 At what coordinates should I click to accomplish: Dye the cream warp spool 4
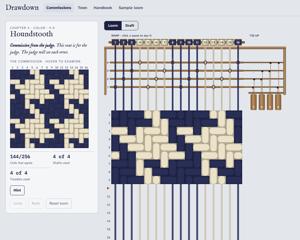(x=140, y=42)
